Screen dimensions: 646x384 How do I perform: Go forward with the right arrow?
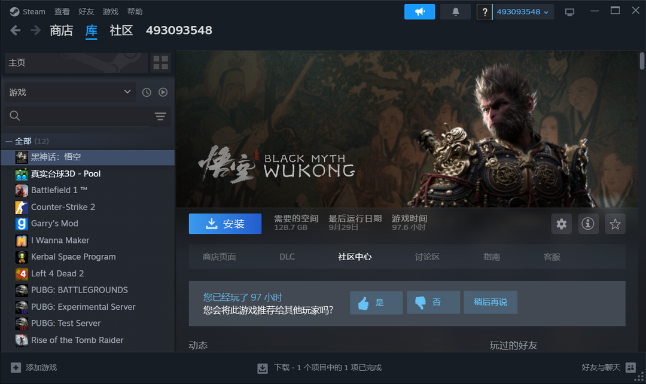(36, 30)
